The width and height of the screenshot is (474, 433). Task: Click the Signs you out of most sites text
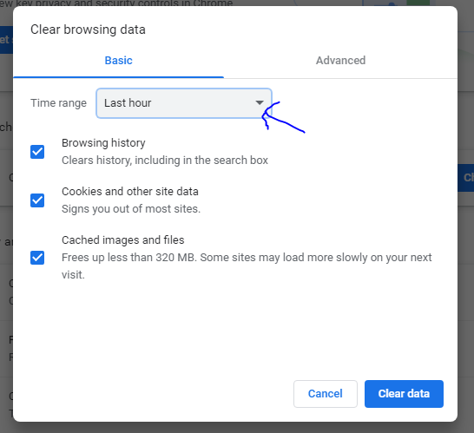point(131,209)
